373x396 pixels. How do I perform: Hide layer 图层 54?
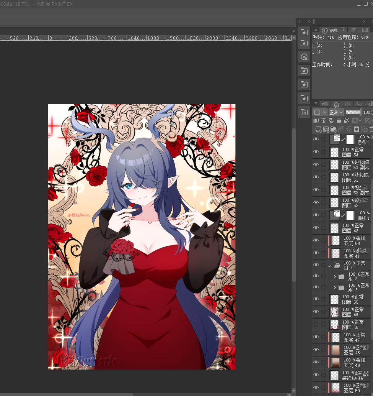click(316, 152)
